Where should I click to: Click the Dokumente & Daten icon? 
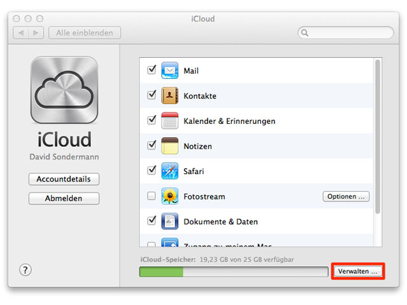coord(170,221)
